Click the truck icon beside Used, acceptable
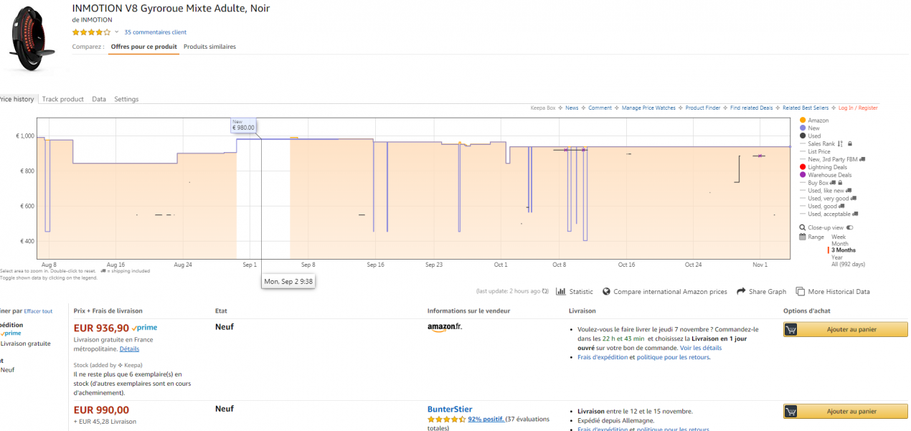Viewport: 911px width, 431px height. pyautogui.click(x=855, y=214)
